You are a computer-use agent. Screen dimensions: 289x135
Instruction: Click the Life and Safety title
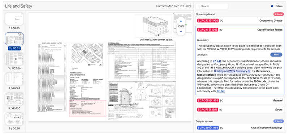(x=19, y=6)
